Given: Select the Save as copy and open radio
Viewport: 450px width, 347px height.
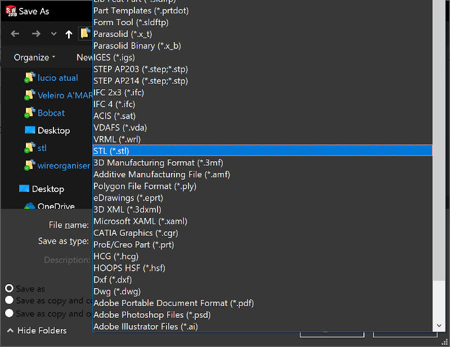Looking at the screenshot, I should 9,313.
